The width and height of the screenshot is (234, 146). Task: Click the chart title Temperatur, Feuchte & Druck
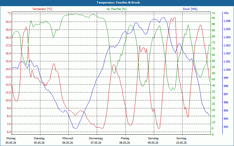(x=118, y=3)
